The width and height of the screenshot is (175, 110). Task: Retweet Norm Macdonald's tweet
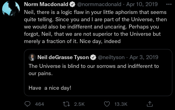[x=67, y=104]
